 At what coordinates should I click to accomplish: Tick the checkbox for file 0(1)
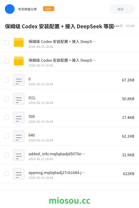click(x=7, y=99)
